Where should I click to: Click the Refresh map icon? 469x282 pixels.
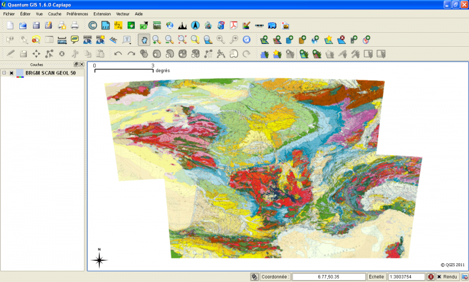coord(246,40)
